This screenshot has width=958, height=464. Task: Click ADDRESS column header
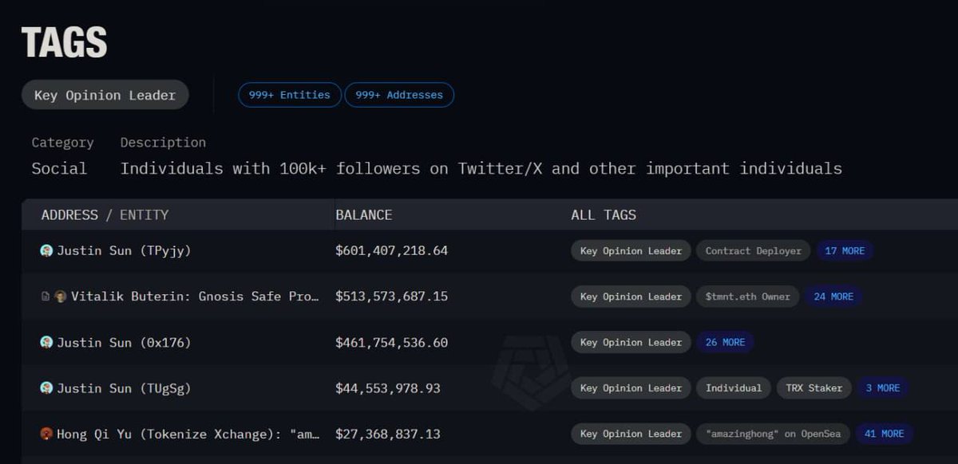(69, 215)
